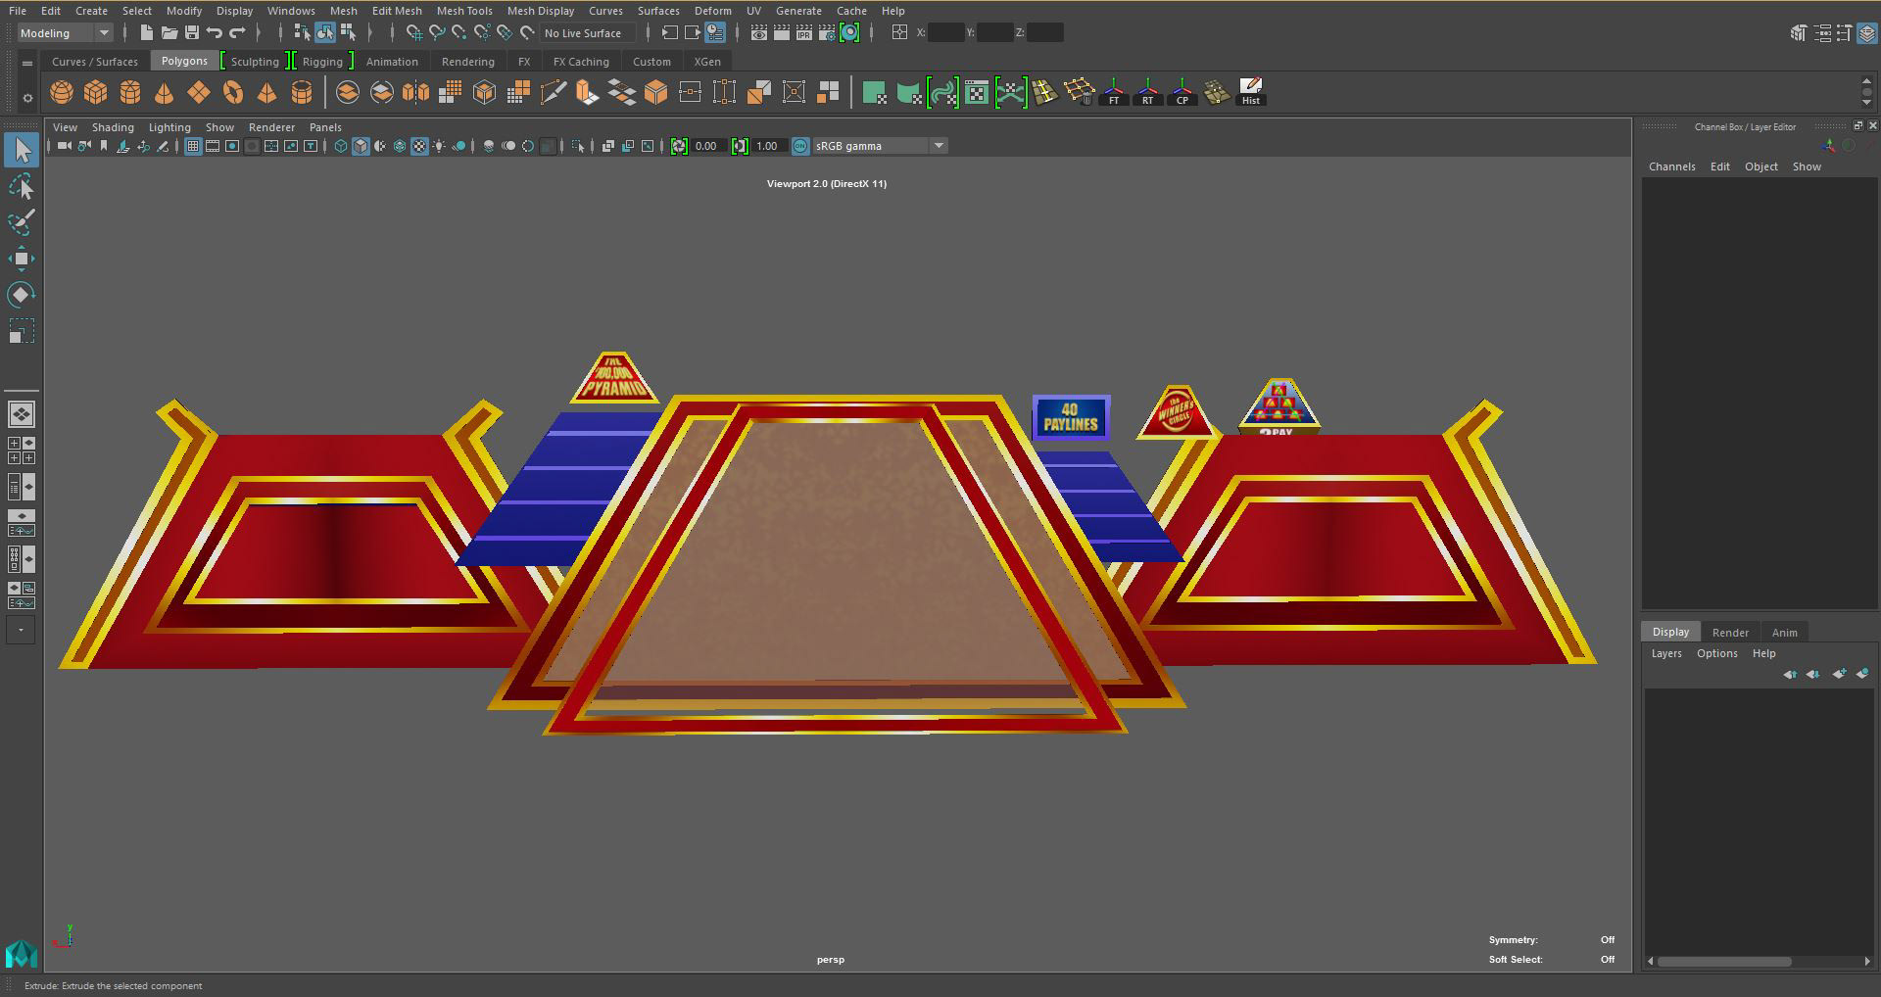Click the Hist delete history shelf icon
The height and width of the screenshot is (997, 1881).
1251,93
